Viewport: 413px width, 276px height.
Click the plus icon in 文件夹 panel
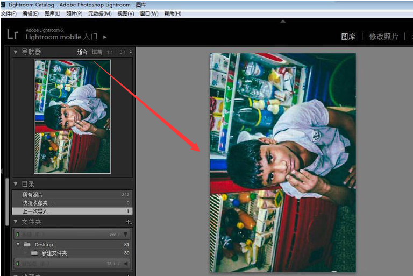click(x=129, y=222)
